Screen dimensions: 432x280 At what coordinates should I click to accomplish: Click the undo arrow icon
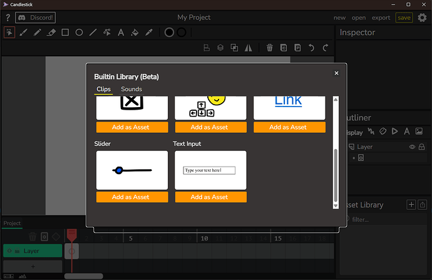312,48
